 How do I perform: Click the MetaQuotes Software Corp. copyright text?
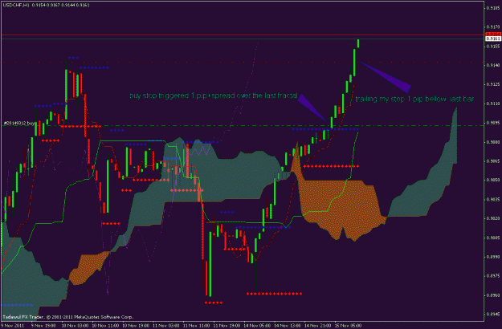pyautogui.click(x=68, y=317)
